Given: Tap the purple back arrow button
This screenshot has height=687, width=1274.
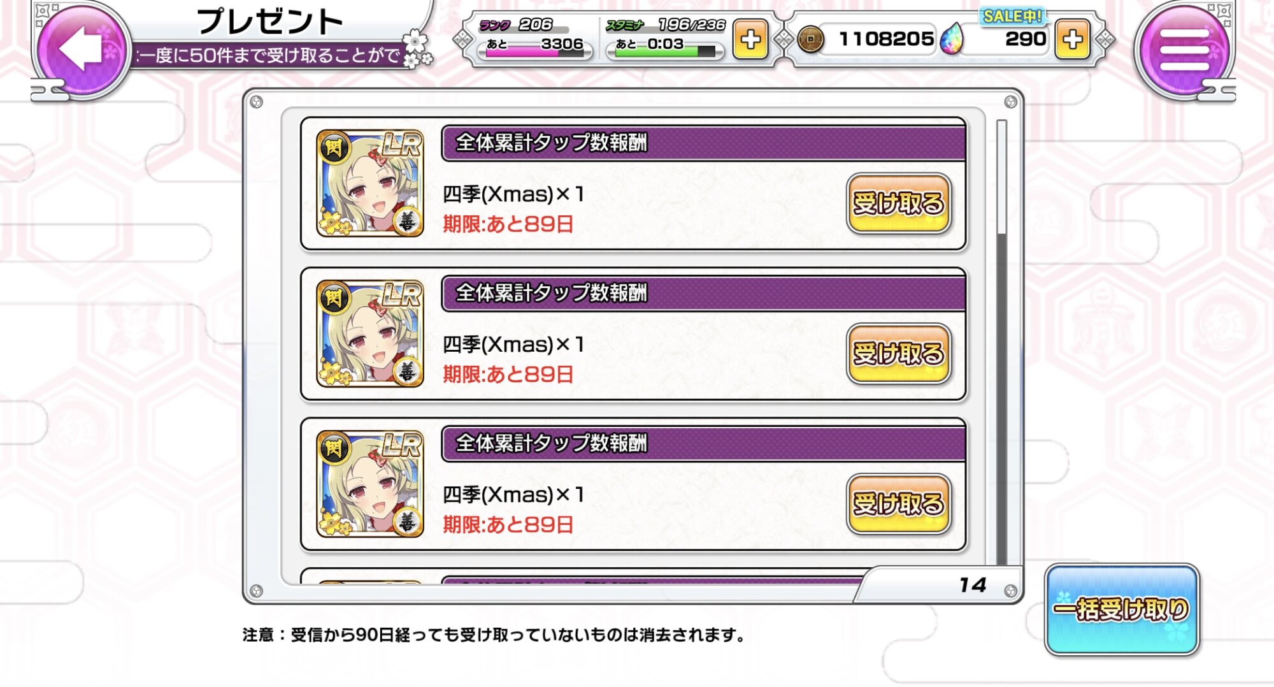Looking at the screenshot, I should tap(82, 48).
